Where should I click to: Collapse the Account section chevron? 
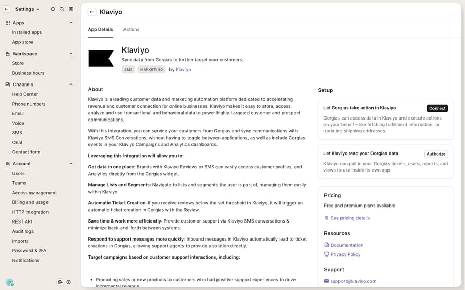(71, 164)
